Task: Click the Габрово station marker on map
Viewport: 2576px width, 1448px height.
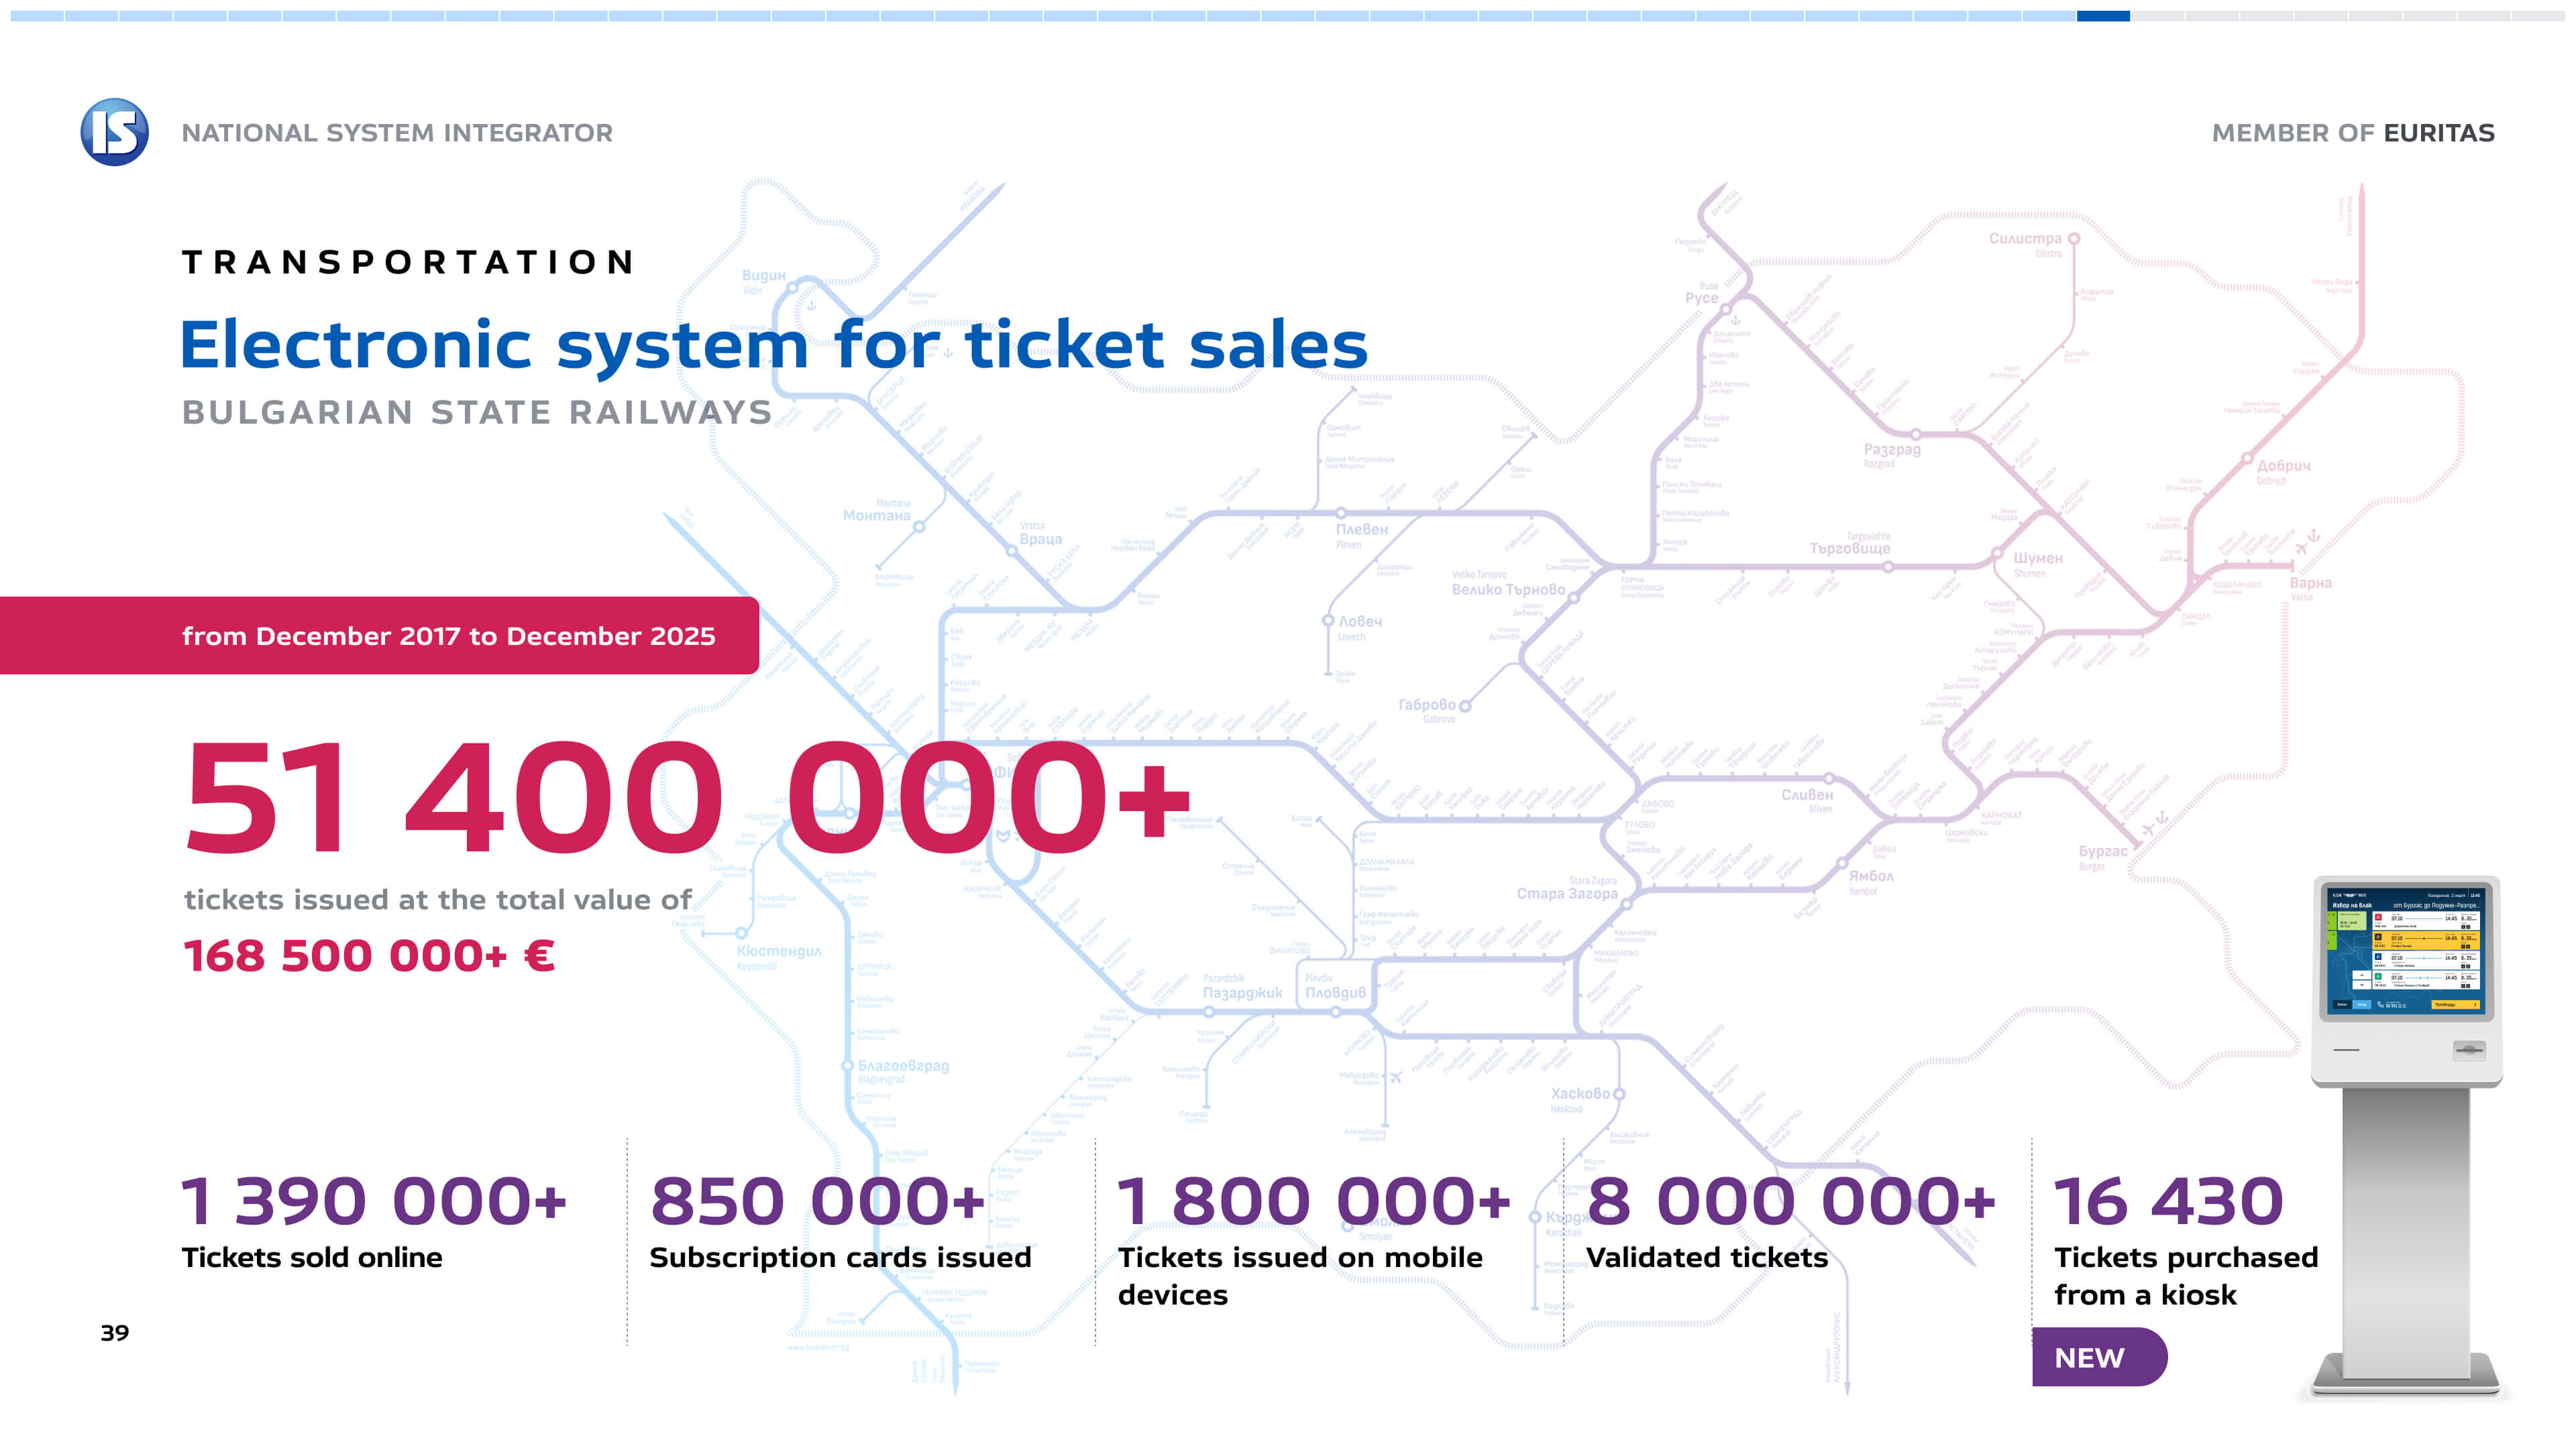Action: coord(1465,705)
